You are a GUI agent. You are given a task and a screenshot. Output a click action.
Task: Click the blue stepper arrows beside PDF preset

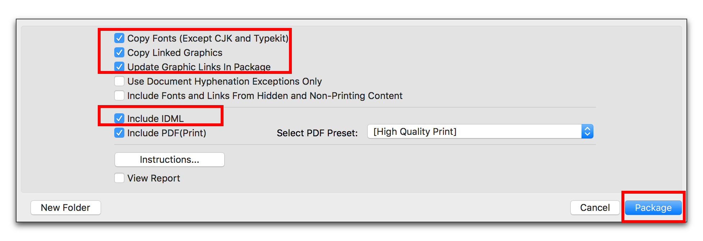(587, 131)
